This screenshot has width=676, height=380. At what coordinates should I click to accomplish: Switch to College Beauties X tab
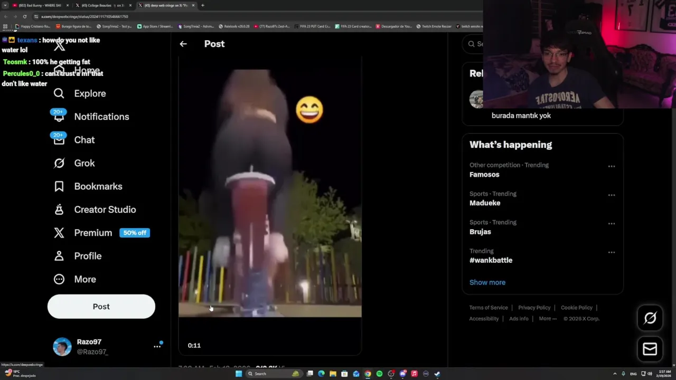click(103, 5)
